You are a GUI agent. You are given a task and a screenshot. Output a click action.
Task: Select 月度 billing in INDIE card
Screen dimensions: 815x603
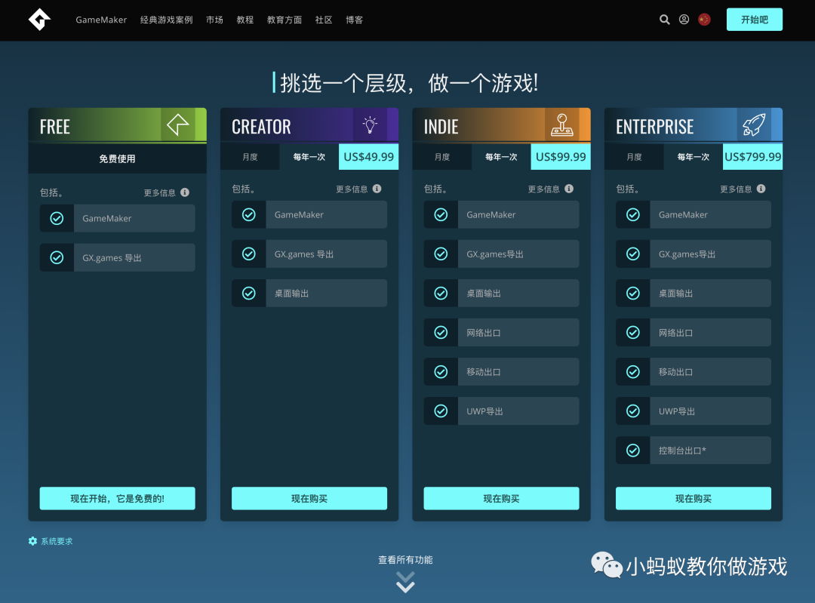(x=442, y=157)
